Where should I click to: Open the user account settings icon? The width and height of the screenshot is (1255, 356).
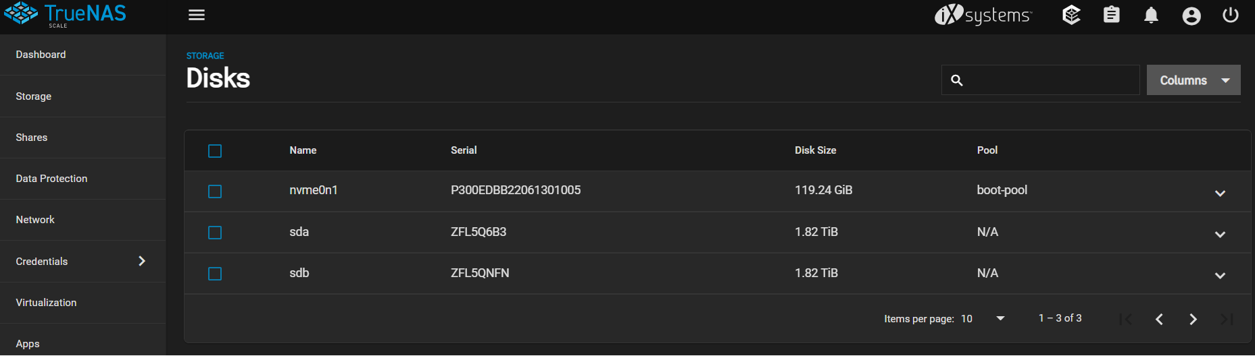tap(1191, 16)
